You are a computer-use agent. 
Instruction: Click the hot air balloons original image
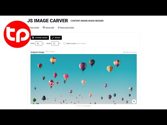click(x=83, y=79)
